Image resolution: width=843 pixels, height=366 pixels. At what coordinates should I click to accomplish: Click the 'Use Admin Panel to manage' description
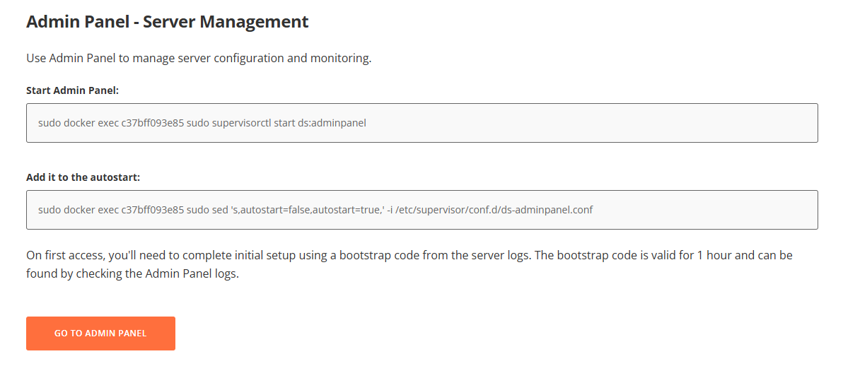(x=106, y=58)
